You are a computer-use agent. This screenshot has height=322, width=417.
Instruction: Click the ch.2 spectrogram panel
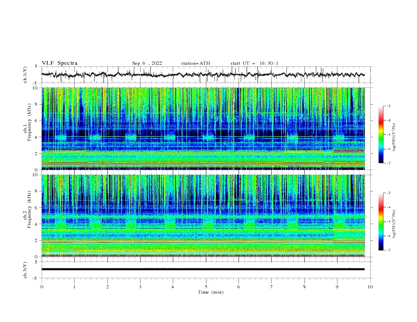click(203, 216)
